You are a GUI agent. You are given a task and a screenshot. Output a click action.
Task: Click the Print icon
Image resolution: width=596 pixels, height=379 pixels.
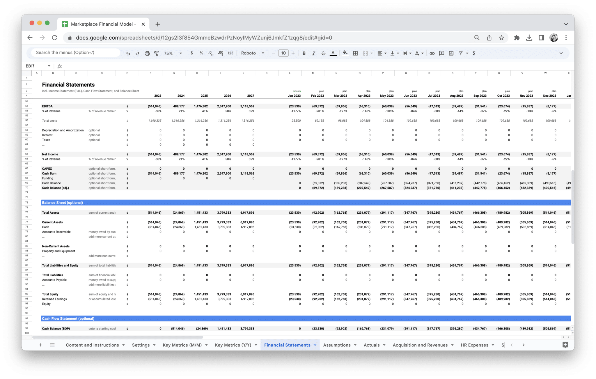pos(147,53)
